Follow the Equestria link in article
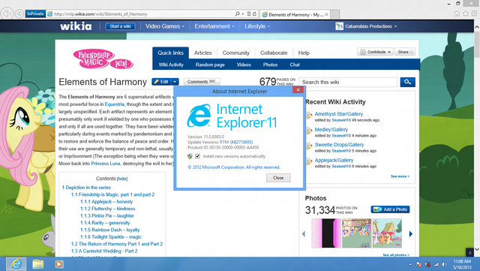The image size is (480, 271). click(x=115, y=104)
